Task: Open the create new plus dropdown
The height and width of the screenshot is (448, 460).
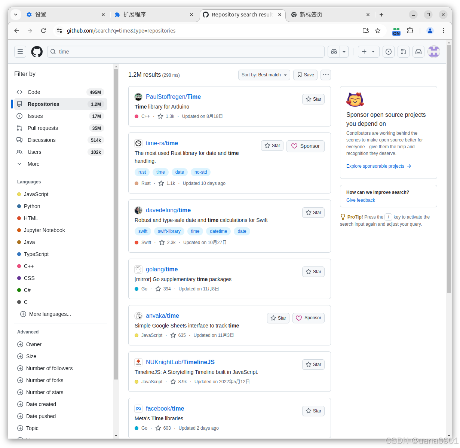Action: point(368,52)
